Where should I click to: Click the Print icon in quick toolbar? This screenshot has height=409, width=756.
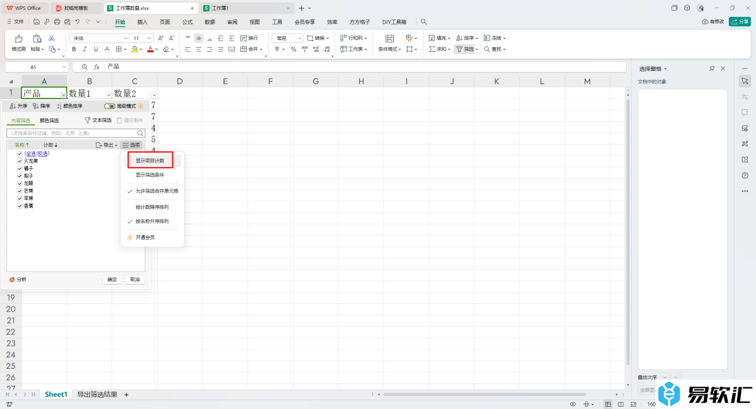(57, 22)
